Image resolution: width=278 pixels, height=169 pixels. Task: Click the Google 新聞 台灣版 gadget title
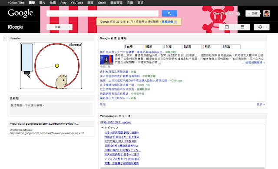coord(113,38)
